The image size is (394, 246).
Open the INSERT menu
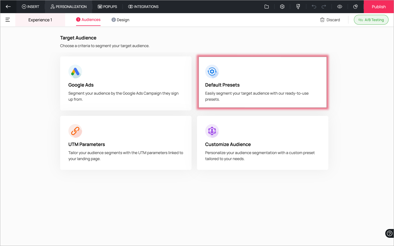pos(30,7)
